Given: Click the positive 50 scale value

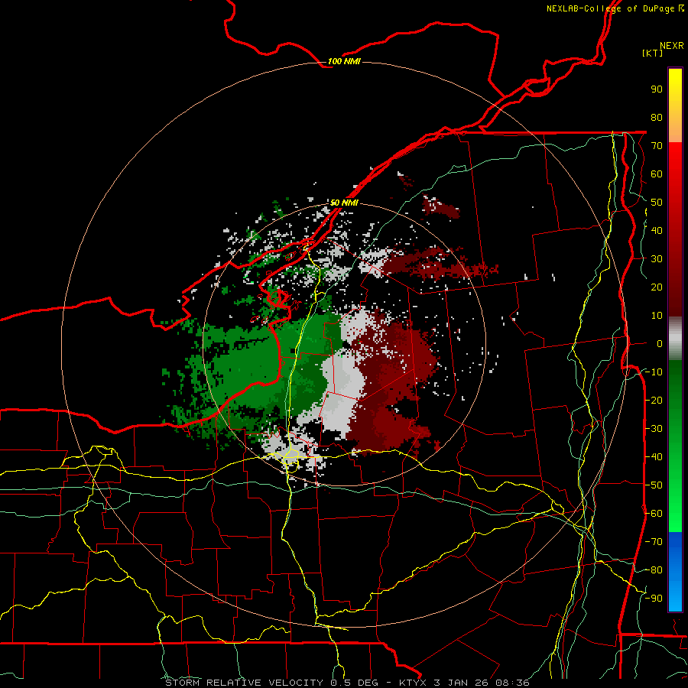Looking at the screenshot, I should 657,203.
